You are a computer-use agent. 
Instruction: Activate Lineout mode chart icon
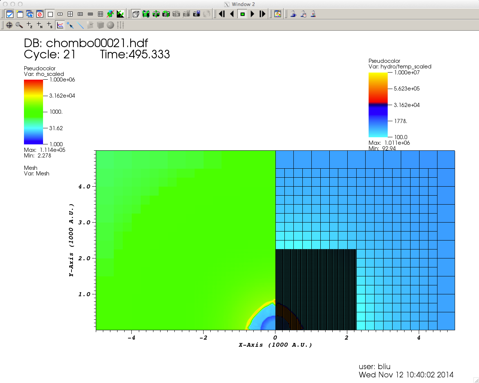click(x=60, y=25)
